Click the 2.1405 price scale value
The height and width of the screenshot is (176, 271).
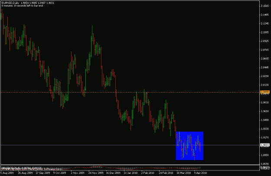265,15
